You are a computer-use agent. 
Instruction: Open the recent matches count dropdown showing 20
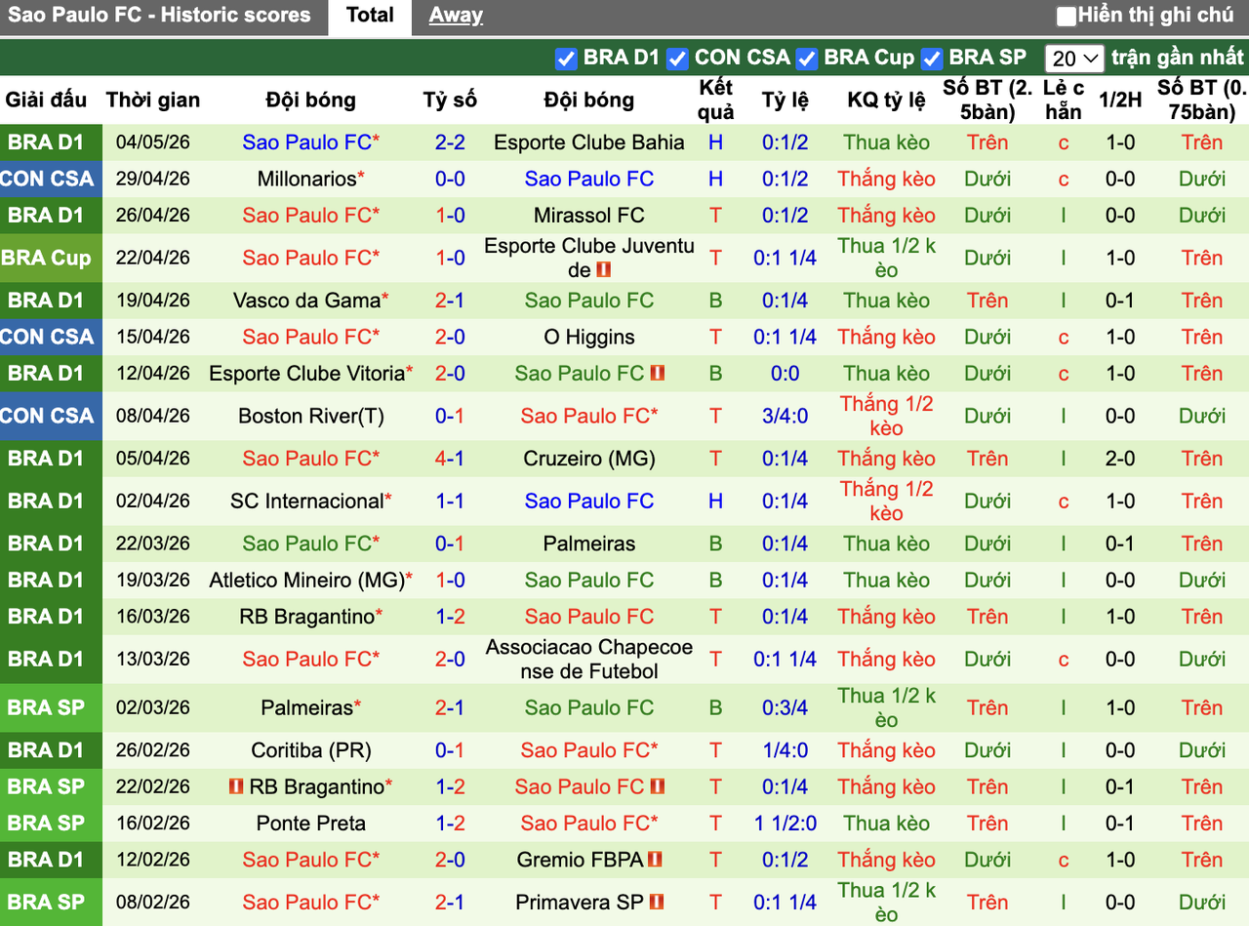click(1074, 59)
